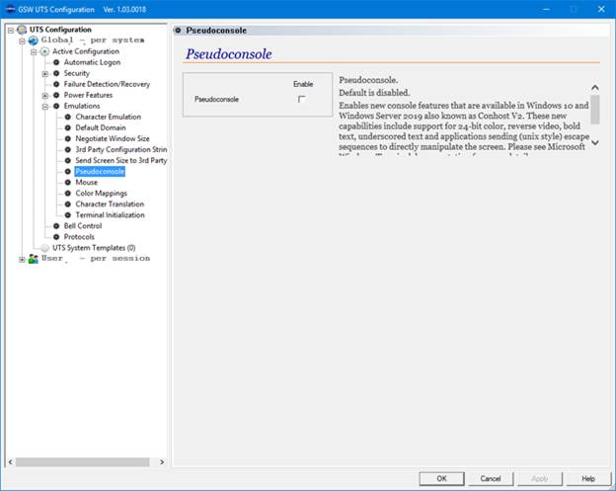Select the Mouse emulation item
The height and width of the screenshot is (491, 616).
87,182
